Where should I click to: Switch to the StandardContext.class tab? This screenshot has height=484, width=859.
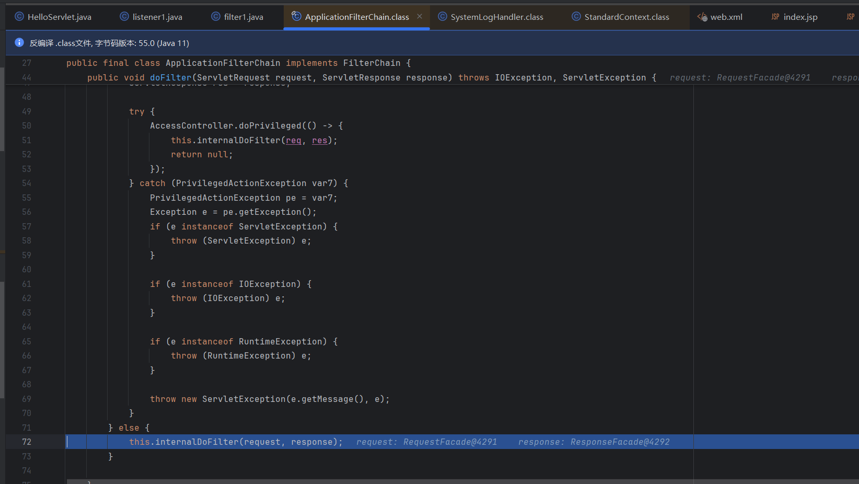626,17
